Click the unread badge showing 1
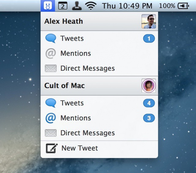Image resolution: width=196 pixels, height=173 pixels. coord(149,38)
